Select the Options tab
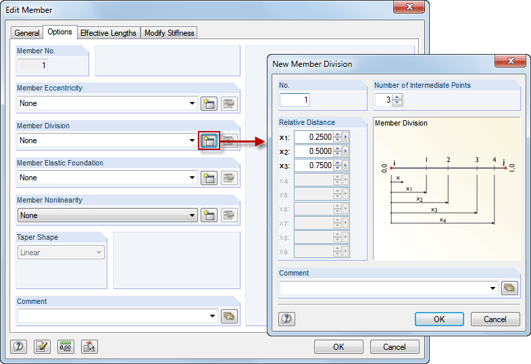531x364 pixels. coord(59,32)
